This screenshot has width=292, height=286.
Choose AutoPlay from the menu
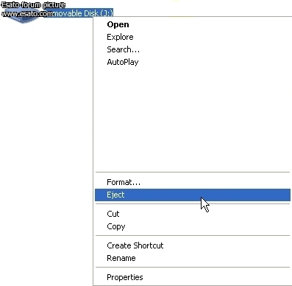[x=193, y=62]
